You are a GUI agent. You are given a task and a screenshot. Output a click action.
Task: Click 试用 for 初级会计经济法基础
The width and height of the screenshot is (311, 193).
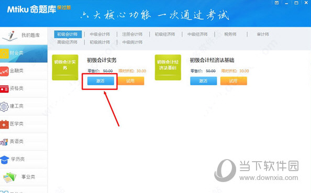(x=234, y=81)
